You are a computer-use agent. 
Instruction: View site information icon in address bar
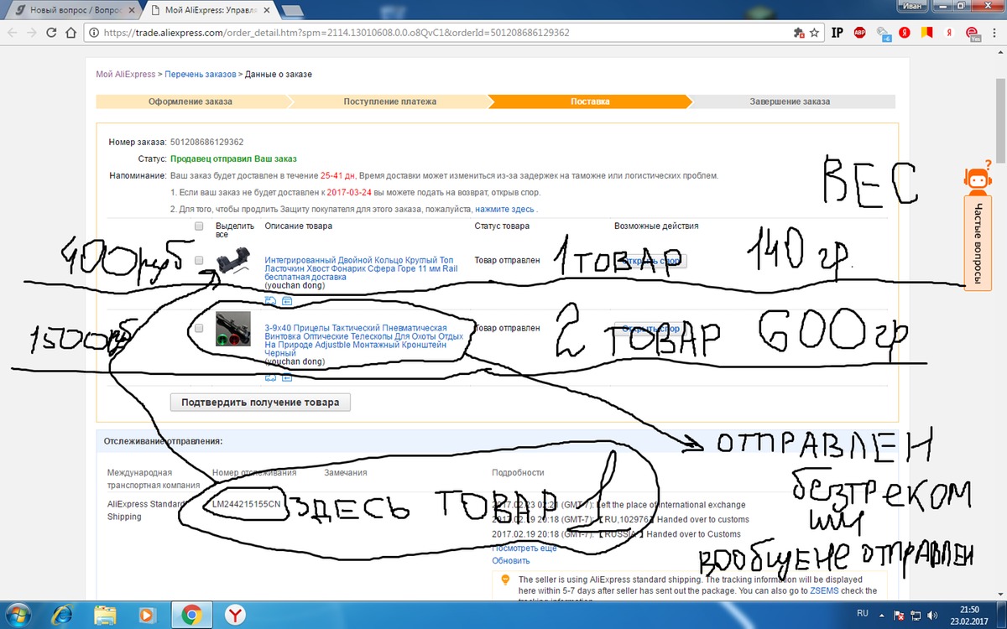coord(92,33)
